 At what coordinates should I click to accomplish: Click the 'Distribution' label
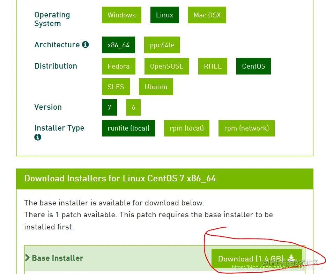click(x=56, y=66)
